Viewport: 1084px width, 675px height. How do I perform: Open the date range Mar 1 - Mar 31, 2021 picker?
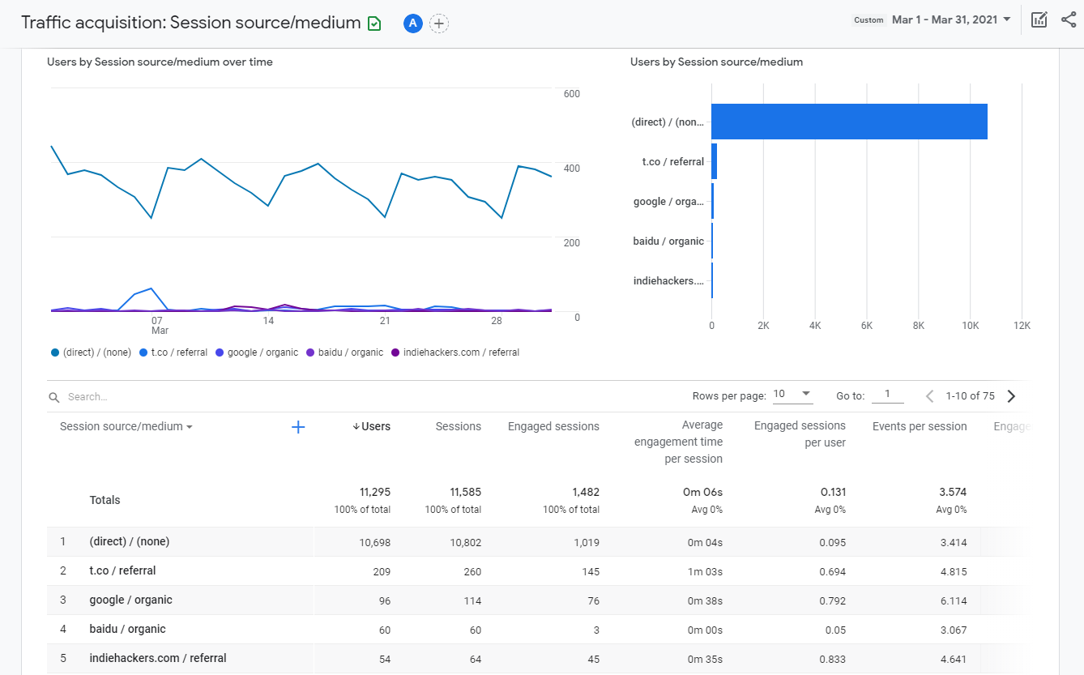point(951,19)
